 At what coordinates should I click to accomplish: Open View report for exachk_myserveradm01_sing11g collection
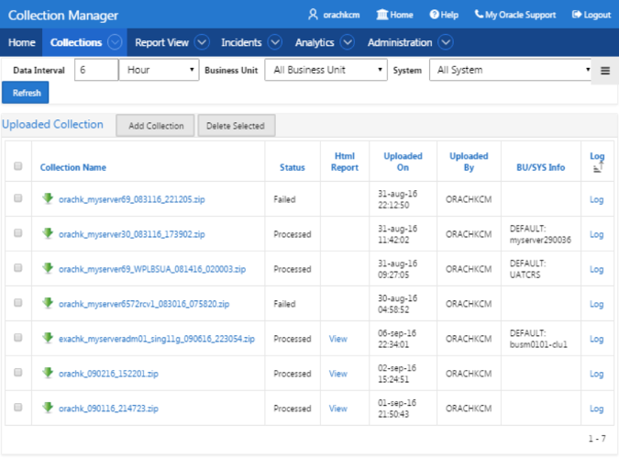[338, 339]
